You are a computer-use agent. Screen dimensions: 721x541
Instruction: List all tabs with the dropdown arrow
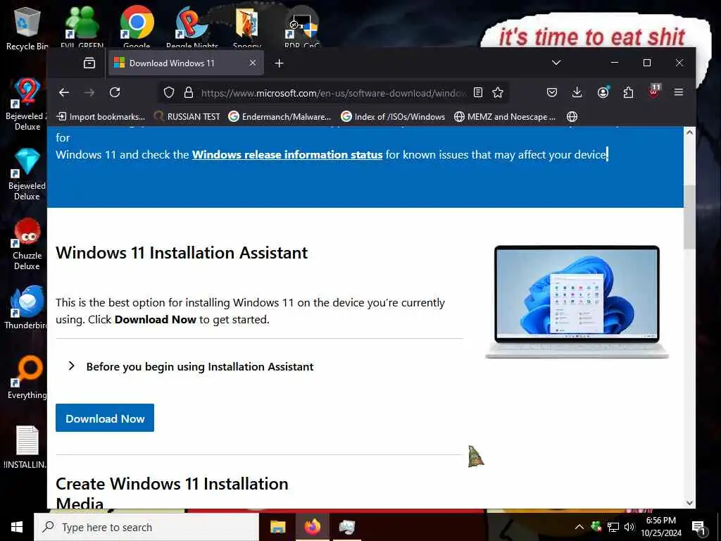(556, 63)
